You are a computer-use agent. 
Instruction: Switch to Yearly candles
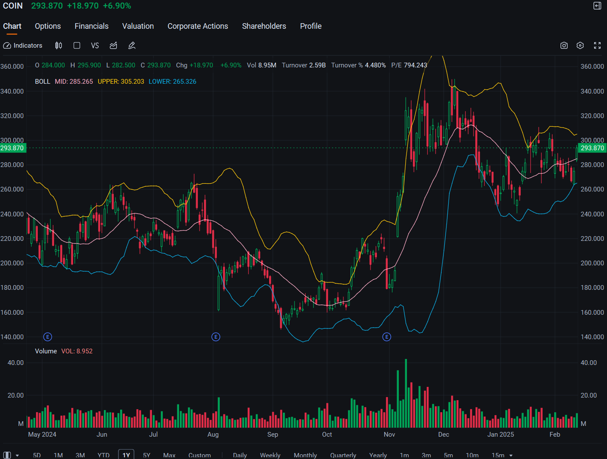pyautogui.click(x=378, y=455)
